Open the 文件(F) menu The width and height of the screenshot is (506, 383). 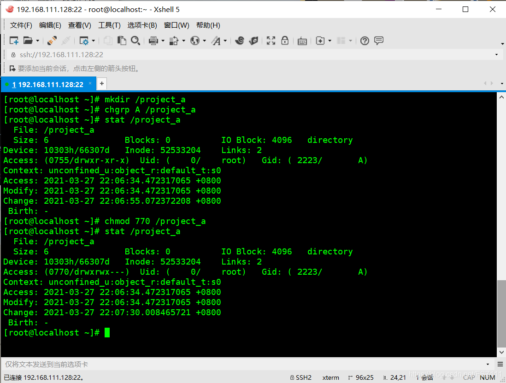(21, 25)
